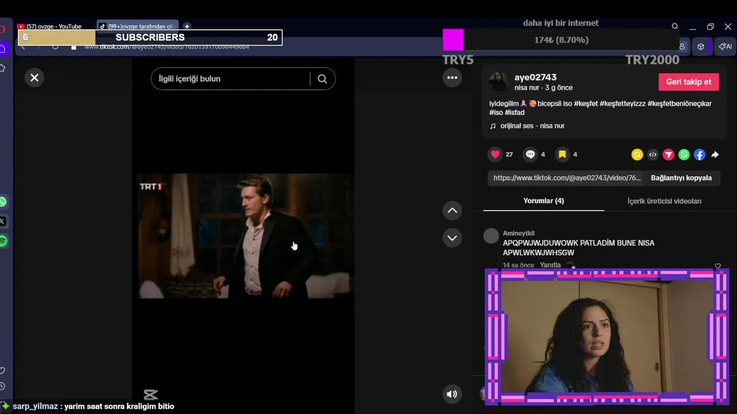Screen dimensions: 737x414
Task: Open comments with speech bubble icon
Action: (530, 154)
